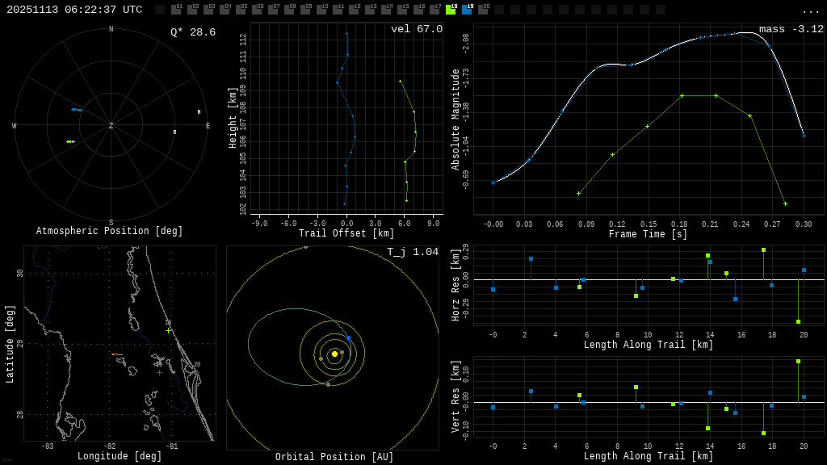The height and width of the screenshot is (465, 827).
Task: Click green horizontal residual marker near 17 km
Action: point(764,250)
